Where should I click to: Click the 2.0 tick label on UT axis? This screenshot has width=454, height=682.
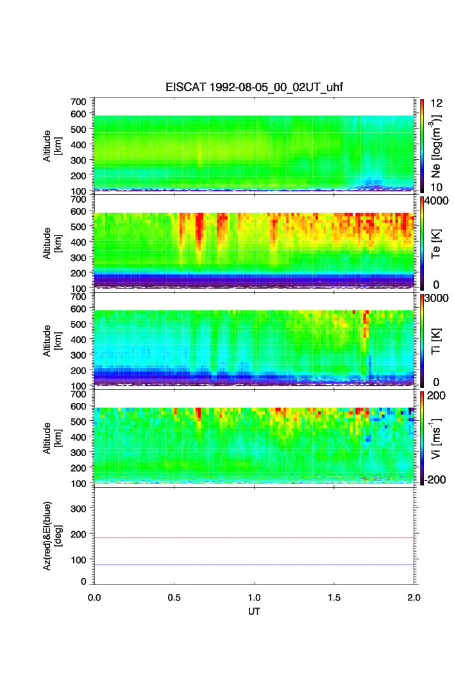[414, 597]
